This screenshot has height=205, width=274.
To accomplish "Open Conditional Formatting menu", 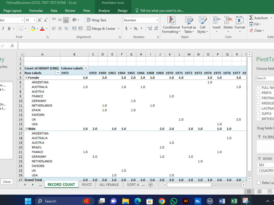I will (x=171, y=25).
